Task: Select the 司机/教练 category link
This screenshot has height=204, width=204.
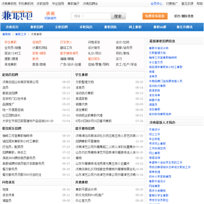Action: coord(122,53)
